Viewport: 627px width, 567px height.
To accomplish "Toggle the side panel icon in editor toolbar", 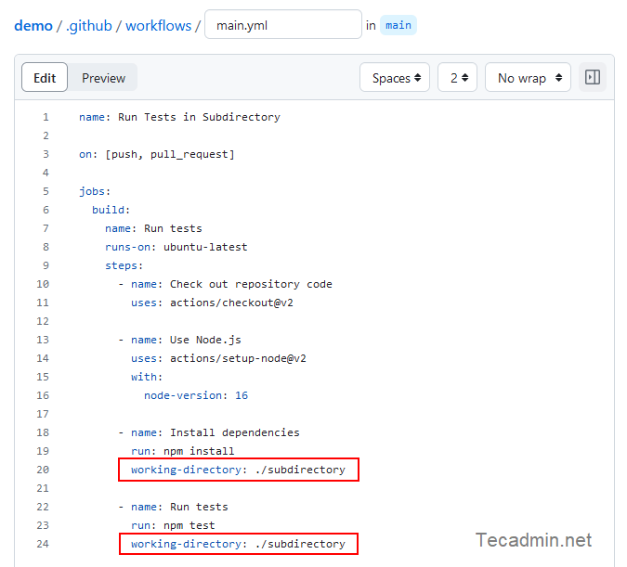I will pos(593,77).
